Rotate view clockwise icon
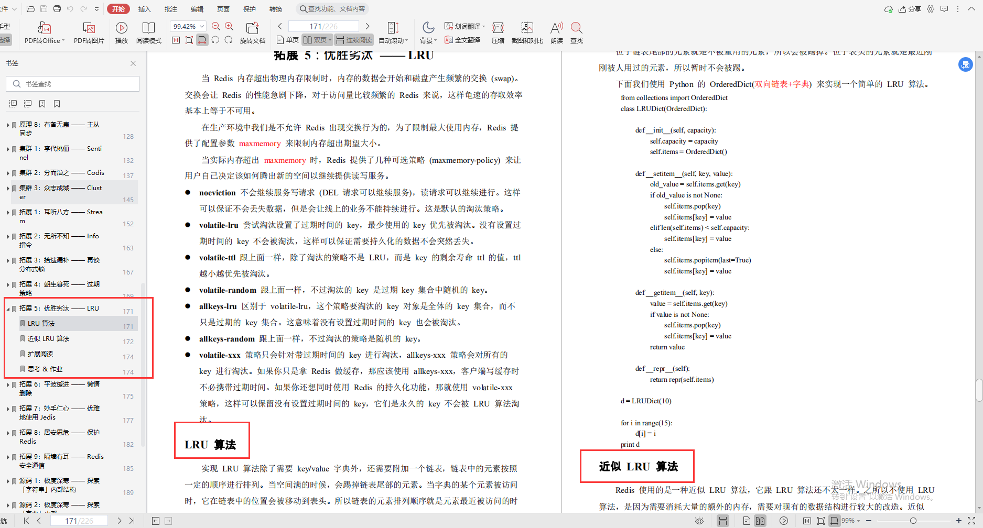The width and height of the screenshot is (983, 528). point(229,40)
